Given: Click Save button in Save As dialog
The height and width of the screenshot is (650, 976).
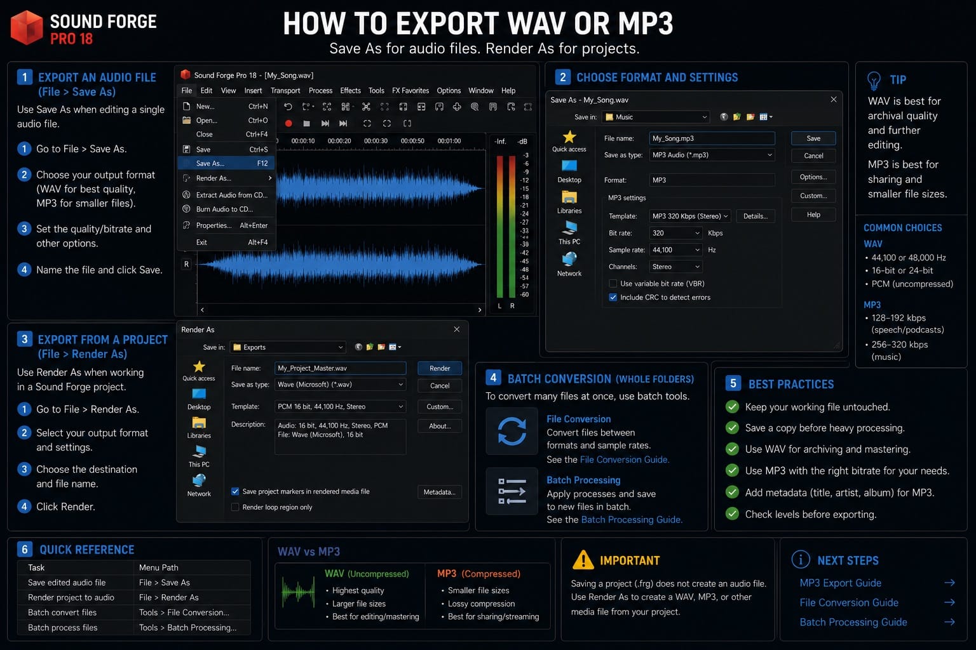Looking at the screenshot, I should (x=813, y=138).
